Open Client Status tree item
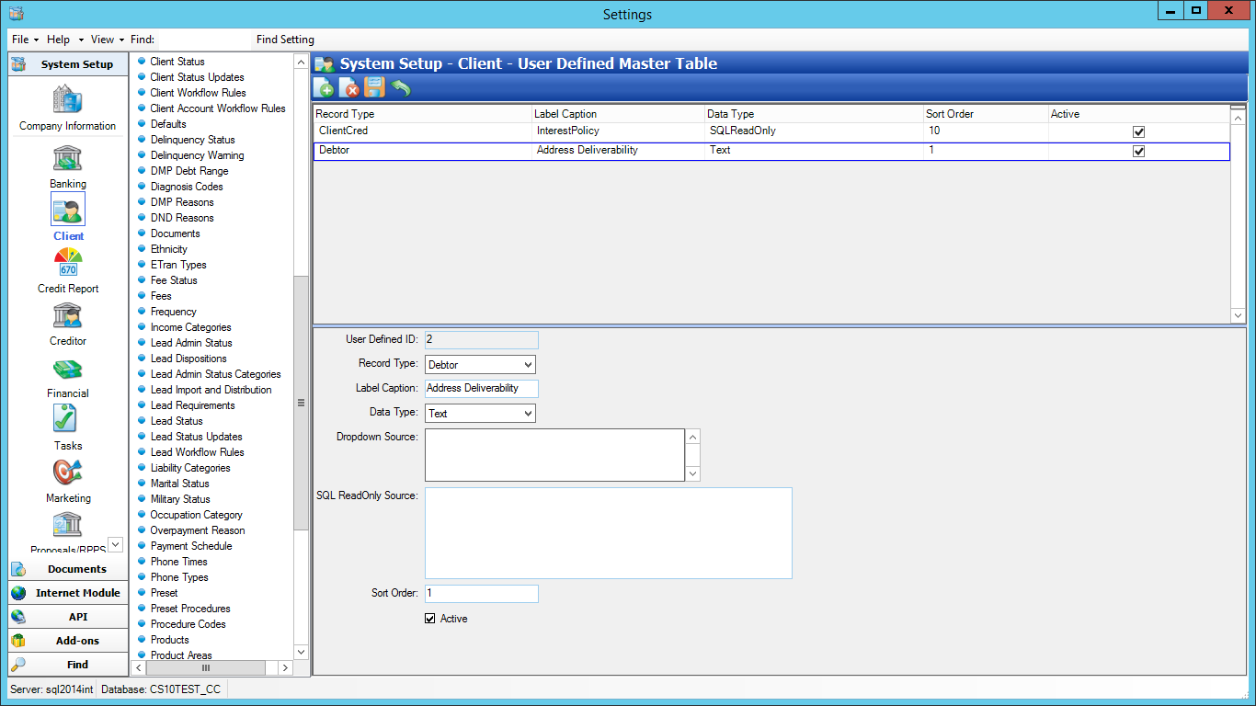 point(177,62)
